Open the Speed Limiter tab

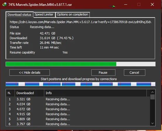[x=44, y=14]
